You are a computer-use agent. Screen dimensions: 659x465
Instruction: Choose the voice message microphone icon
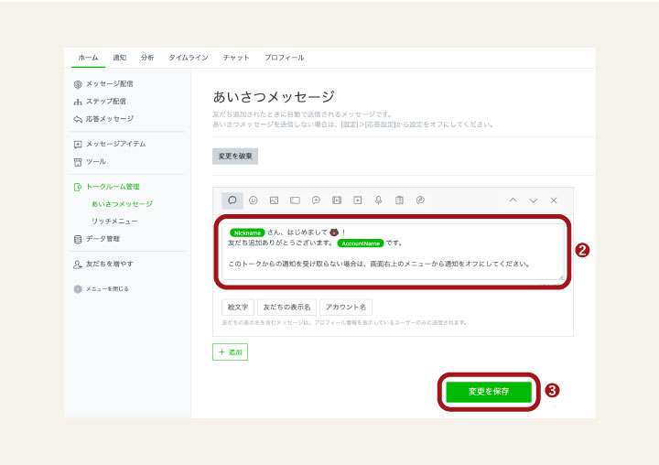point(379,200)
